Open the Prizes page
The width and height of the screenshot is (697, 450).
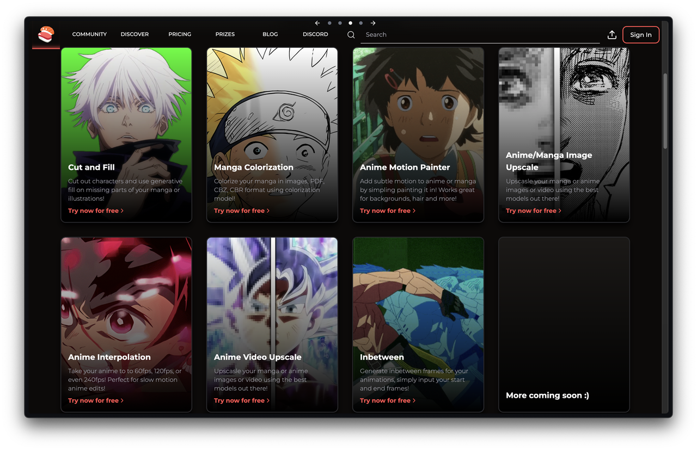point(225,34)
